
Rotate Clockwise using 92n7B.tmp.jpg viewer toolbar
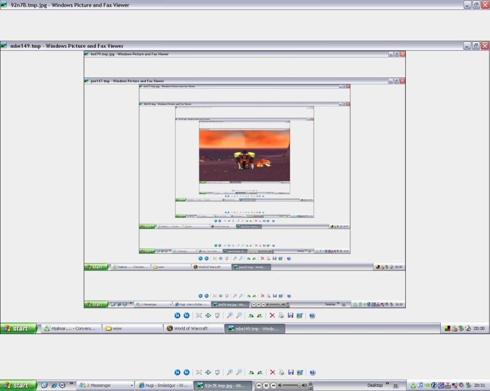(251, 372)
